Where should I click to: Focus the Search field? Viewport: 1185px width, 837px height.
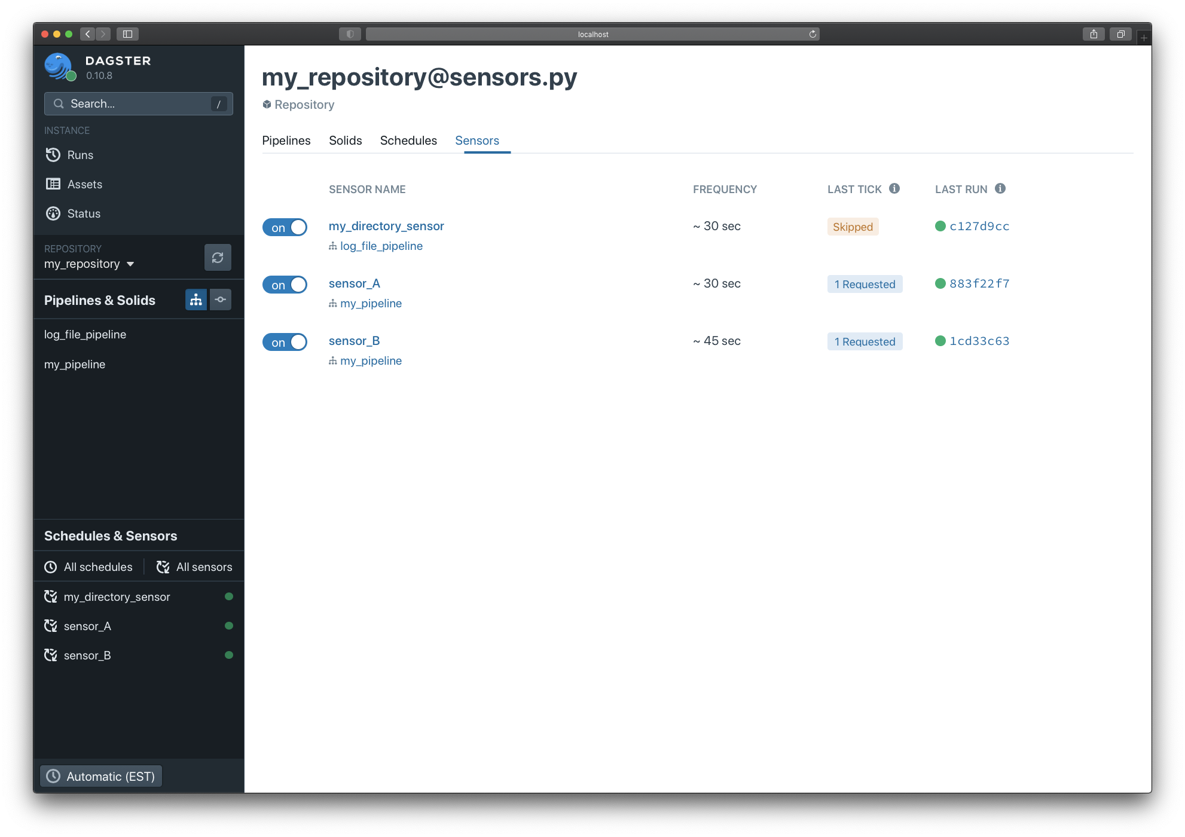(139, 103)
